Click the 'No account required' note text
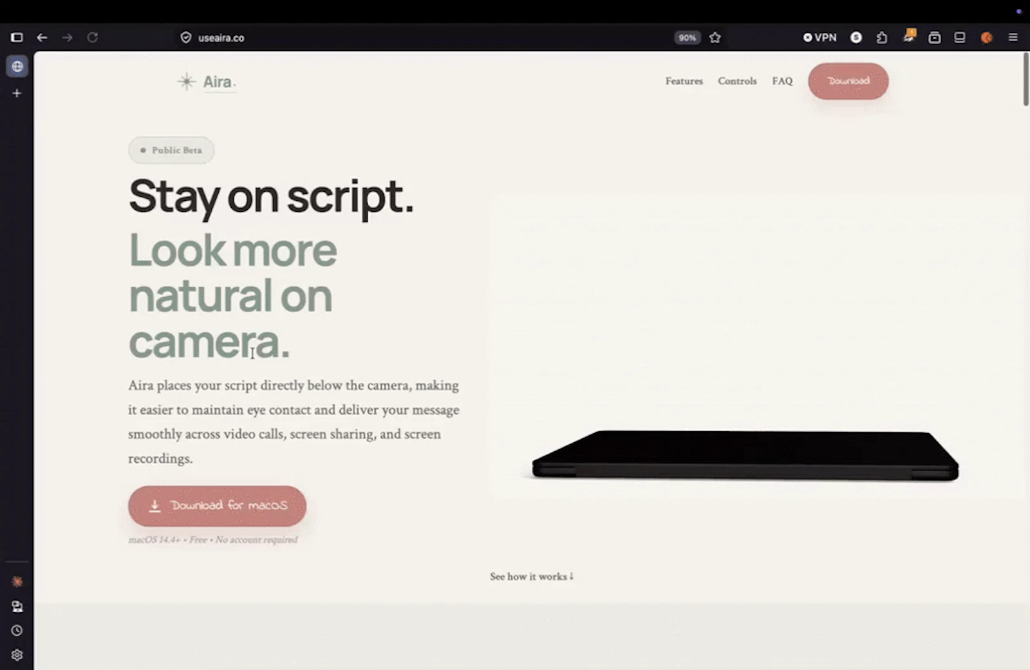The image size is (1030, 670). point(256,540)
